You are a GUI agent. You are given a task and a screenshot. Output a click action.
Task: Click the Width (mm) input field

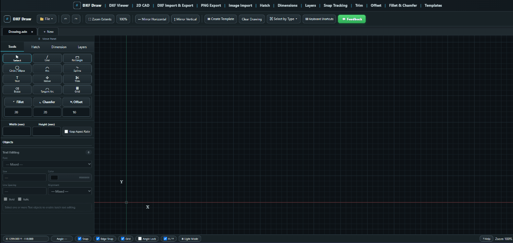pos(17,131)
